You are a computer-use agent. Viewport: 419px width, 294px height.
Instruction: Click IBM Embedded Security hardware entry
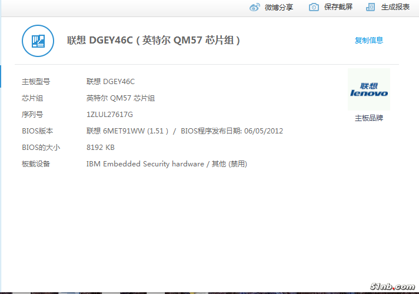145,163
